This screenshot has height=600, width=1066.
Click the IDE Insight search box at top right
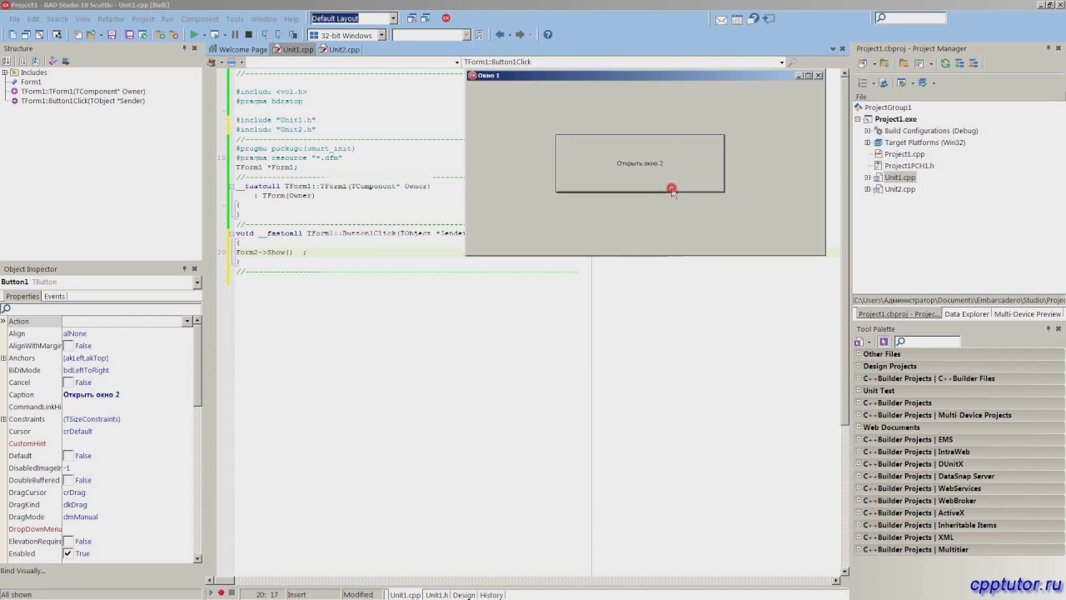pos(910,17)
